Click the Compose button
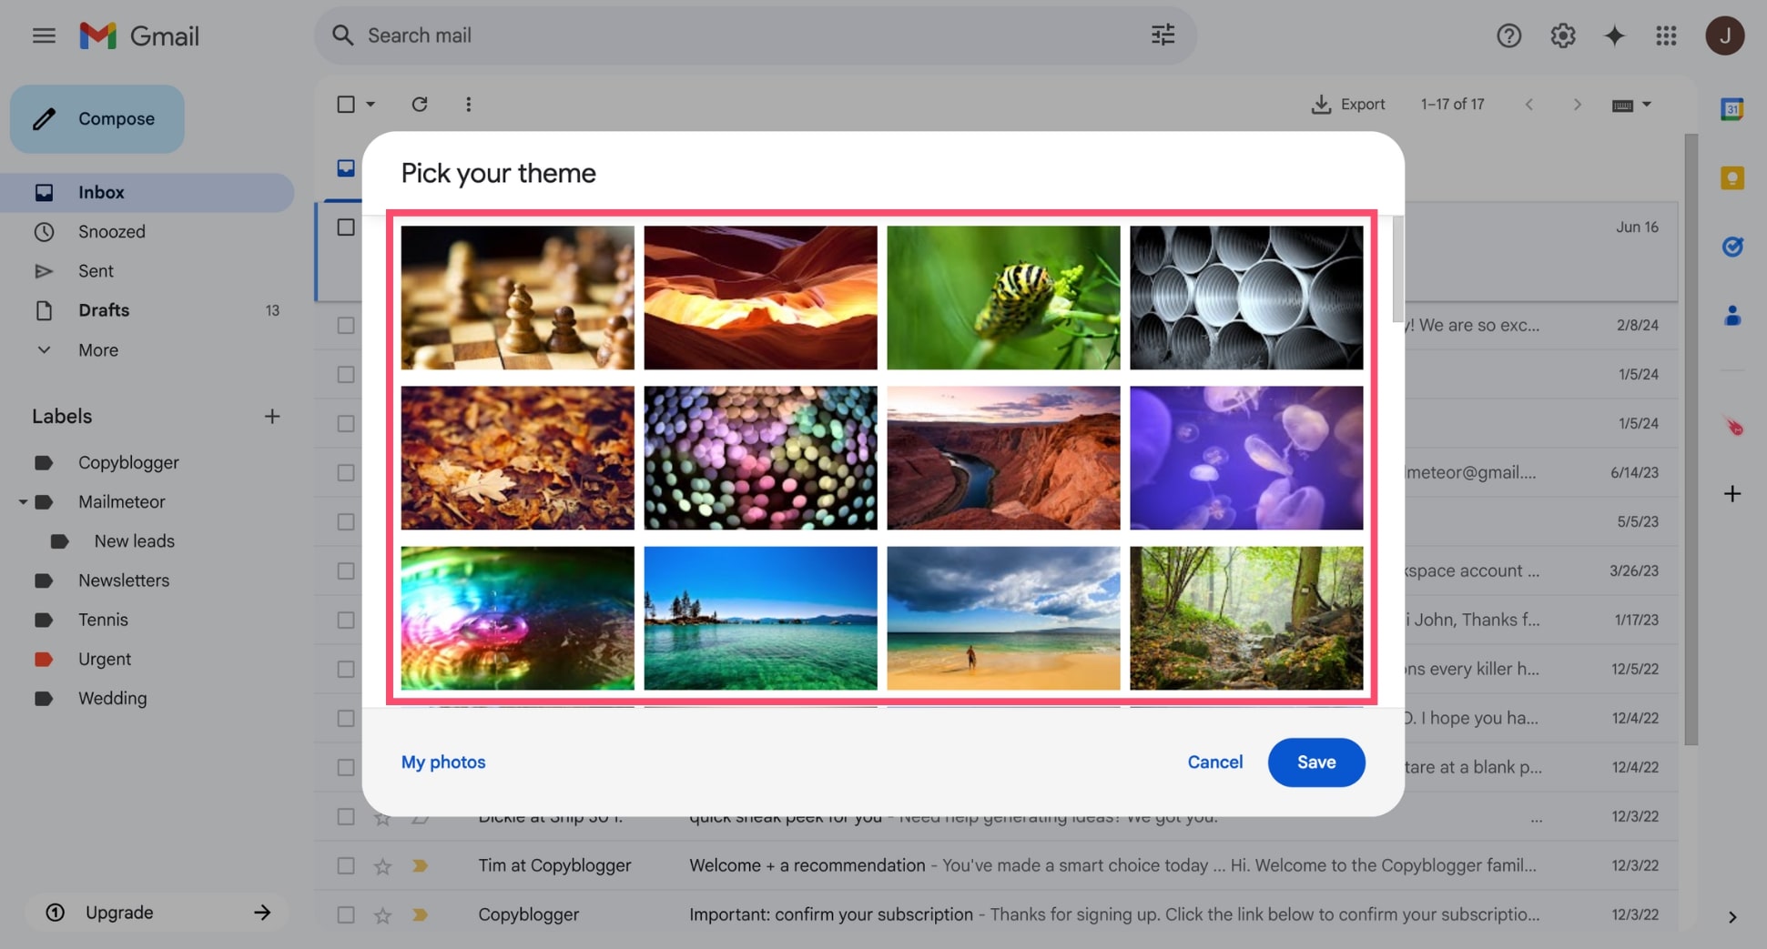The image size is (1767, 949). click(x=97, y=119)
